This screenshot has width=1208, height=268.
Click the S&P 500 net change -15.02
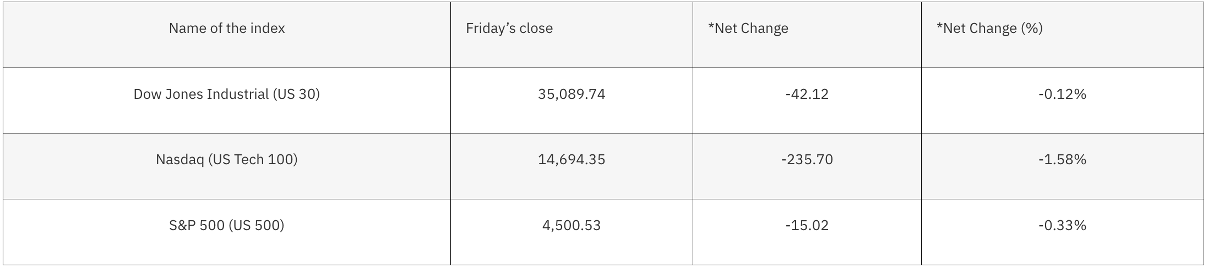[x=807, y=226]
